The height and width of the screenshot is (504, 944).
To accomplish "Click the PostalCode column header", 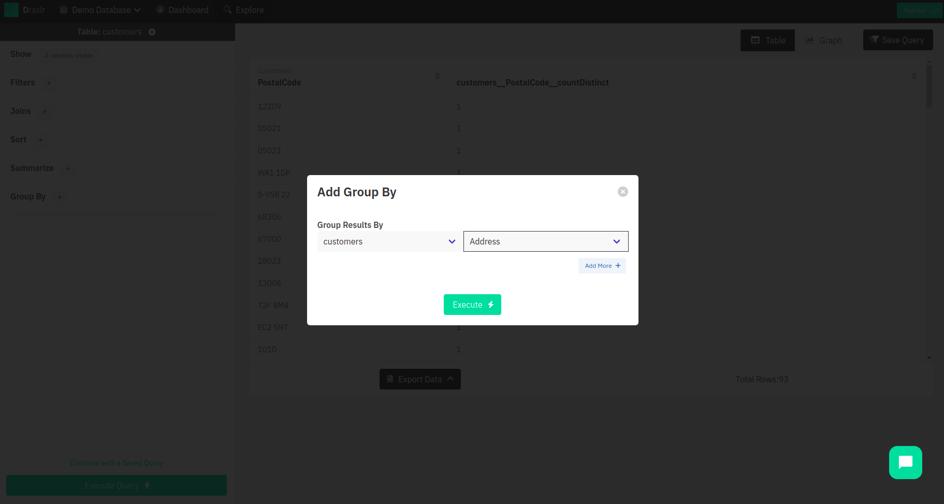I will point(280,83).
